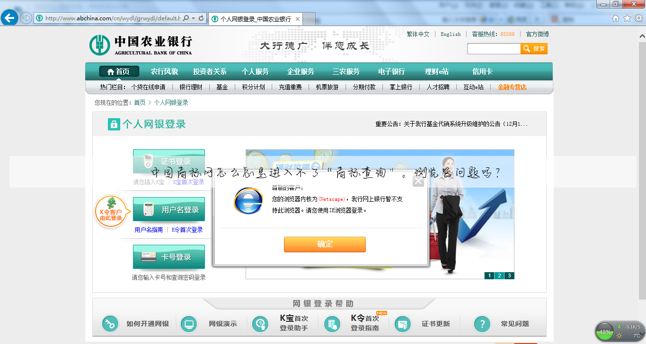Open 首页 in main navigation
Viewport: 646px width, 344px height.
pos(119,71)
